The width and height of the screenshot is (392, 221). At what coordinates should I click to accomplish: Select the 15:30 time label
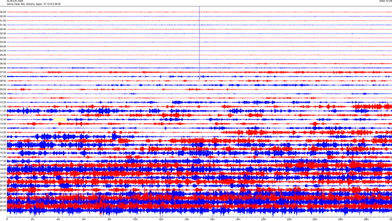pos(3,144)
